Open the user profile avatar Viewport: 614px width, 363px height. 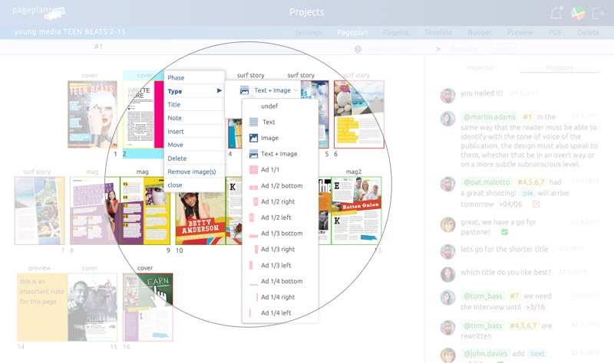tap(578, 13)
